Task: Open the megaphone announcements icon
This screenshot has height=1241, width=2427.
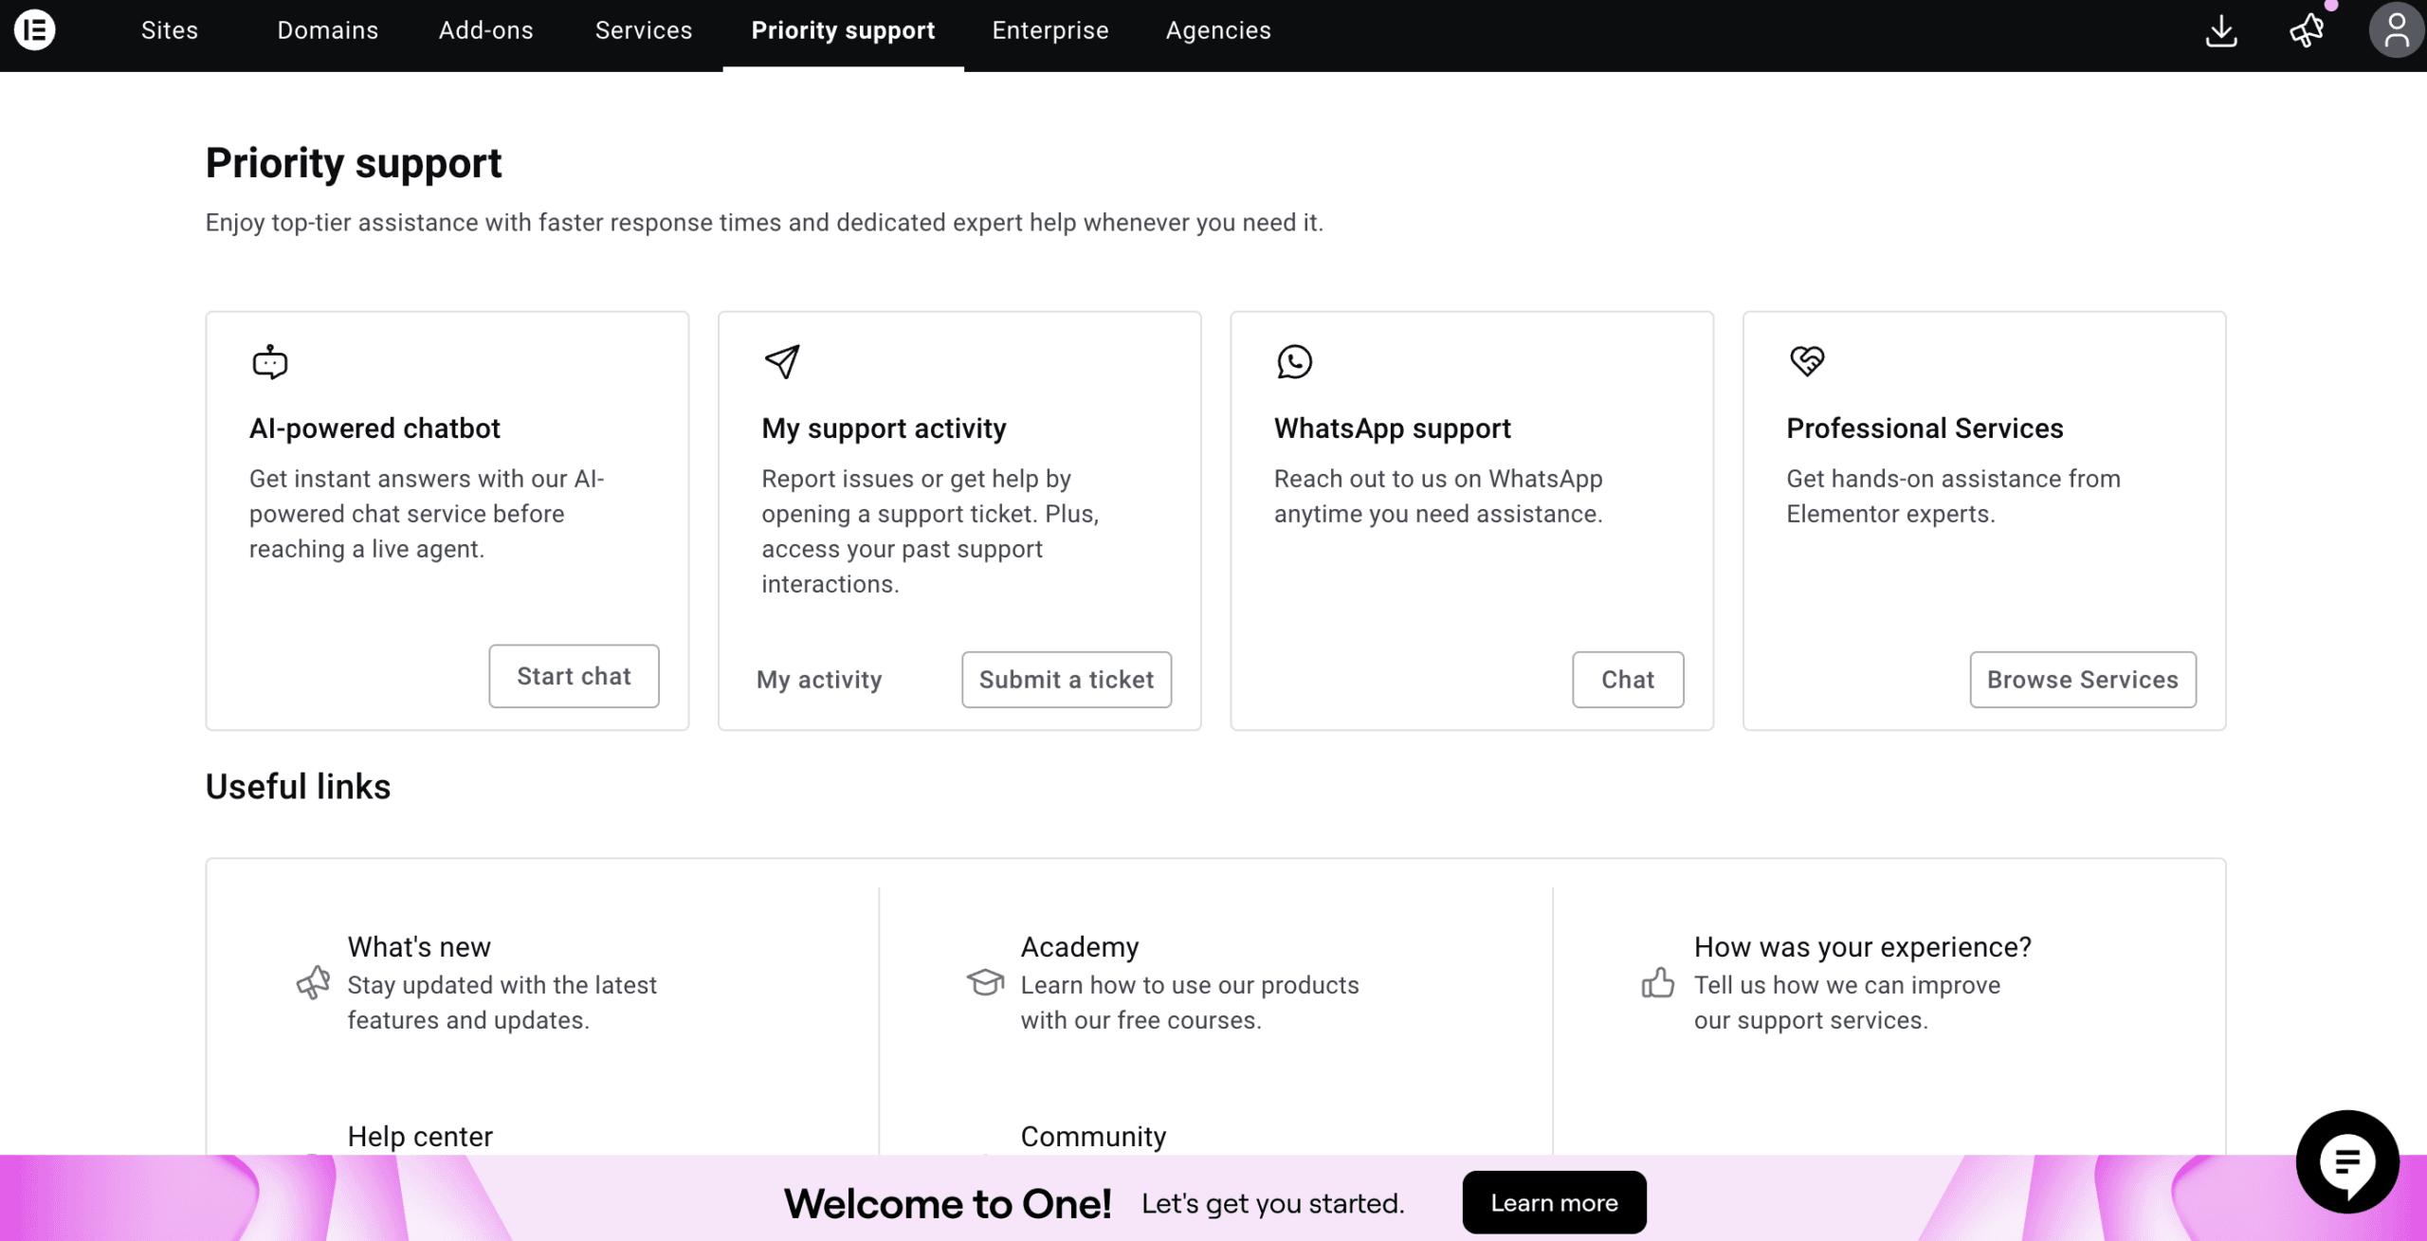Action: tap(2307, 30)
